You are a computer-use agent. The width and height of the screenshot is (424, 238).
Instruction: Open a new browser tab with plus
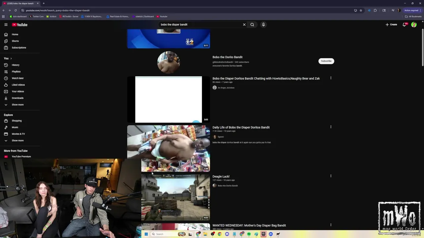(43, 3)
